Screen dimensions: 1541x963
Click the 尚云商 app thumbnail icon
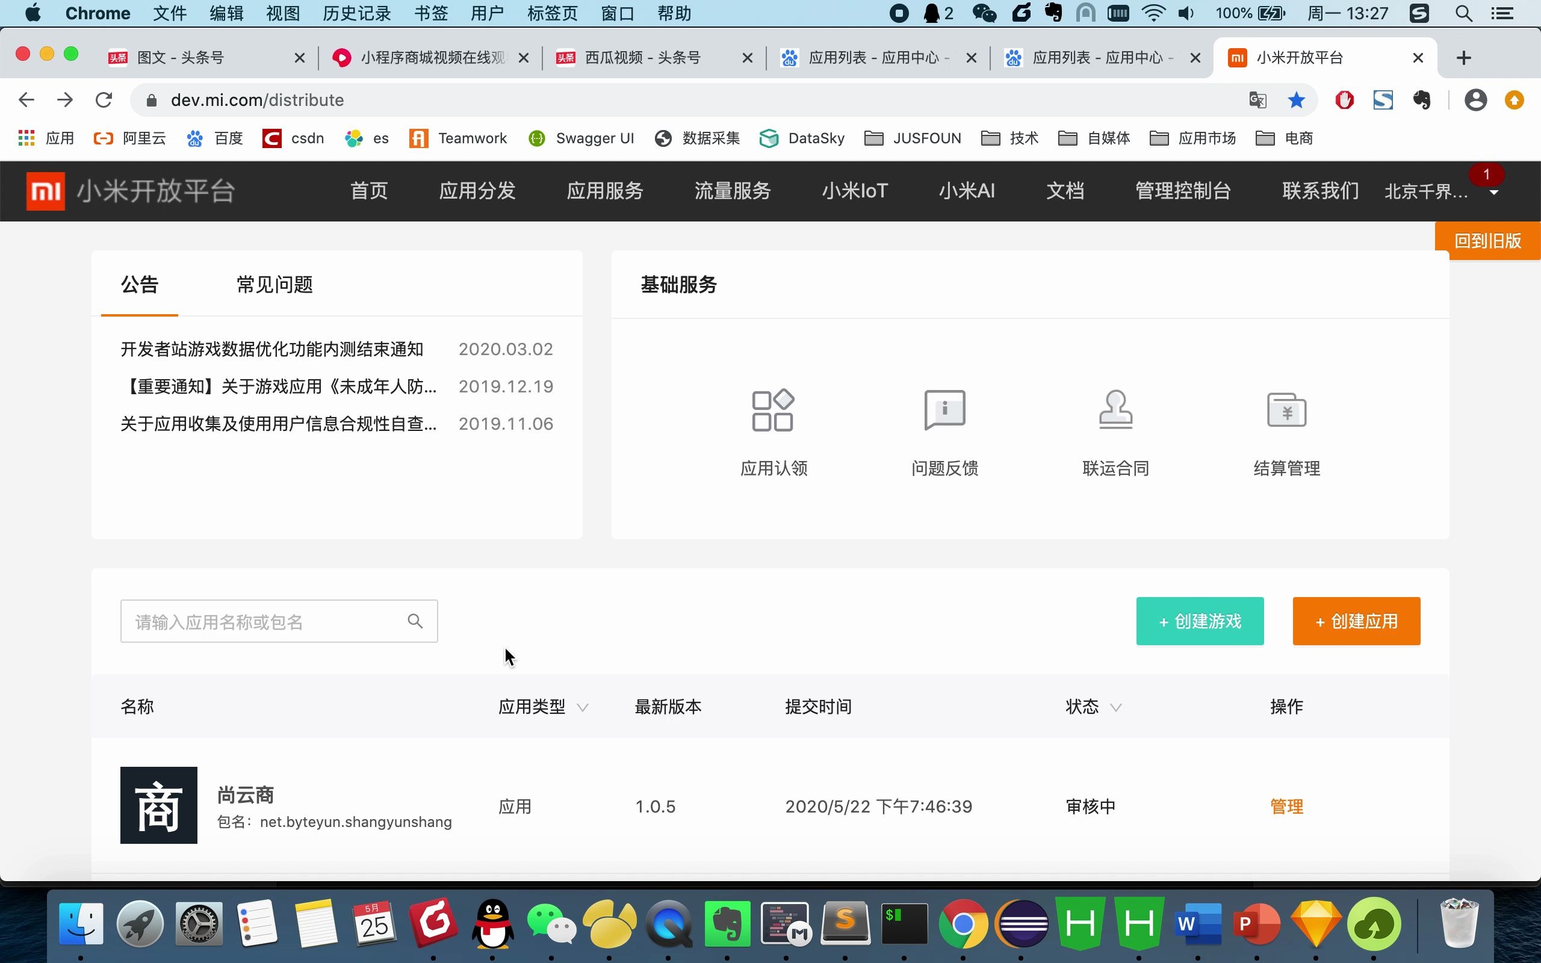click(x=159, y=805)
